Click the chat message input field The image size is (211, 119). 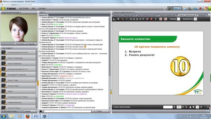(67, 111)
